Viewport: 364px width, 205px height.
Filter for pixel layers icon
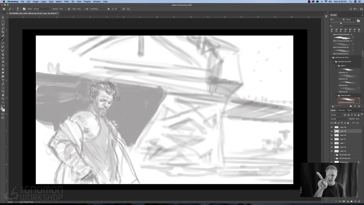[x=345, y=115]
